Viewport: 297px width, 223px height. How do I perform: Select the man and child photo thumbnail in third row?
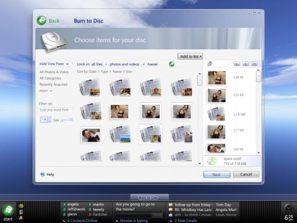[x=91, y=135]
